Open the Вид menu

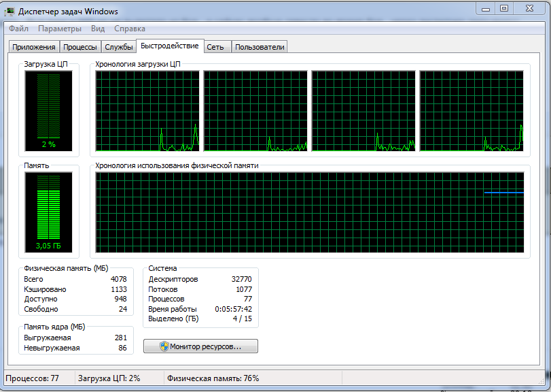point(98,29)
